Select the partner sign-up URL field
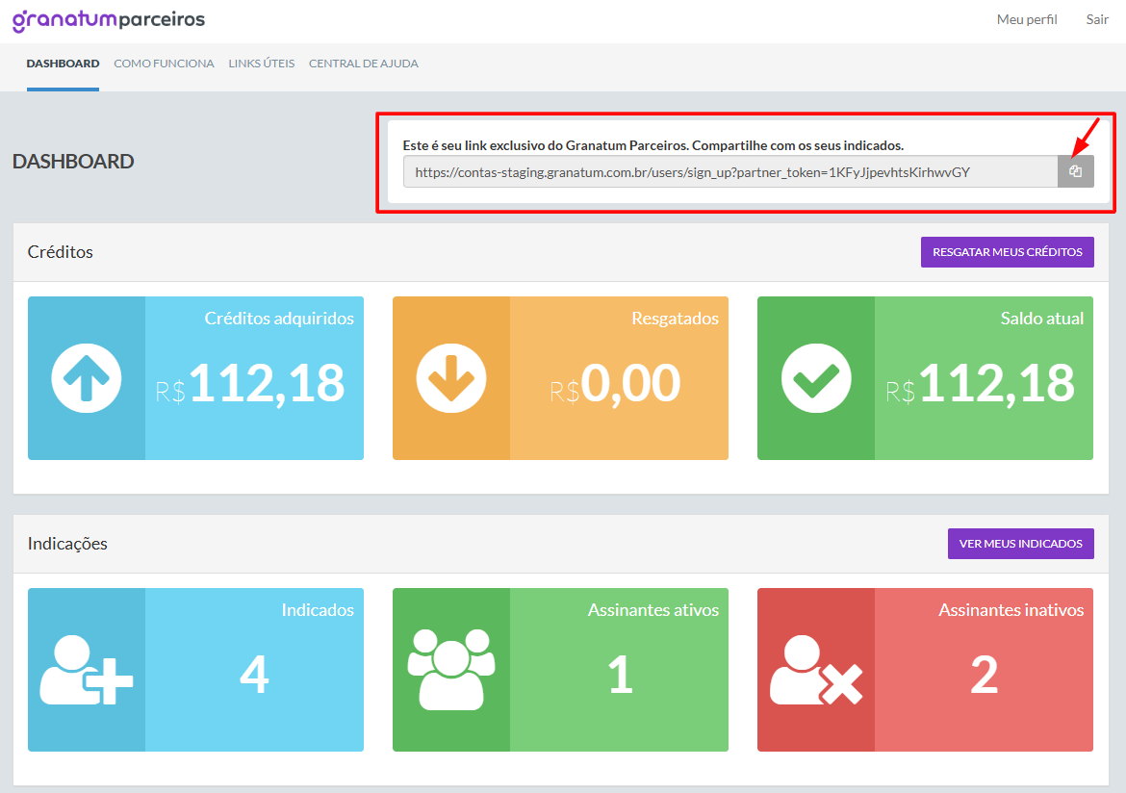This screenshot has width=1126, height=793. point(730,171)
